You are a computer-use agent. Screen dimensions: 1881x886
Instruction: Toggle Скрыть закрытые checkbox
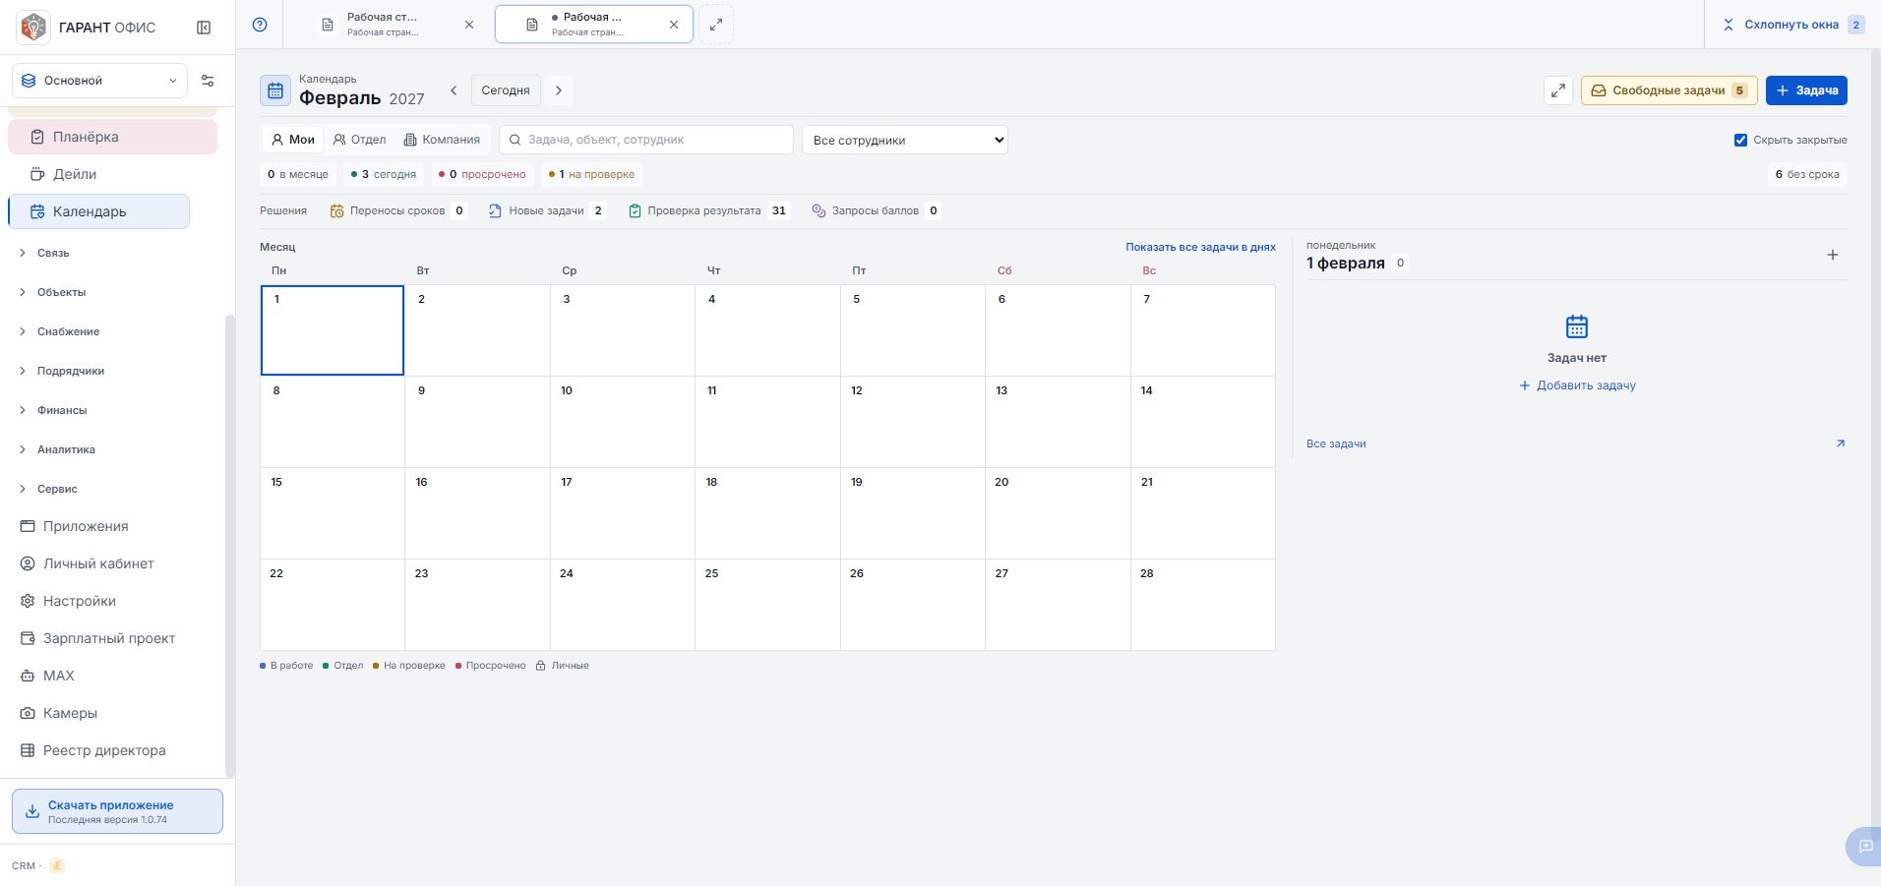(x=1740, y=140)
